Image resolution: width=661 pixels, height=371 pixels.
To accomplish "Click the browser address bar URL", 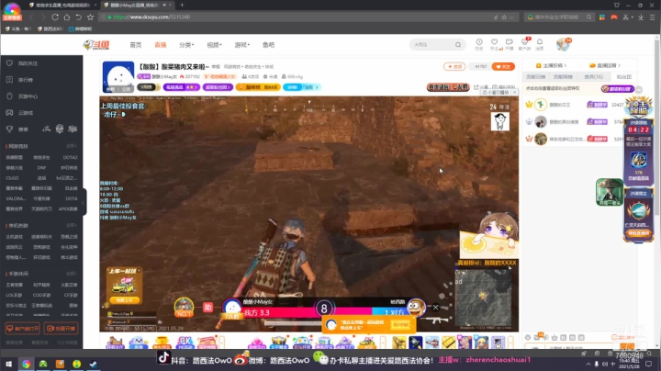I will (151, 17).
